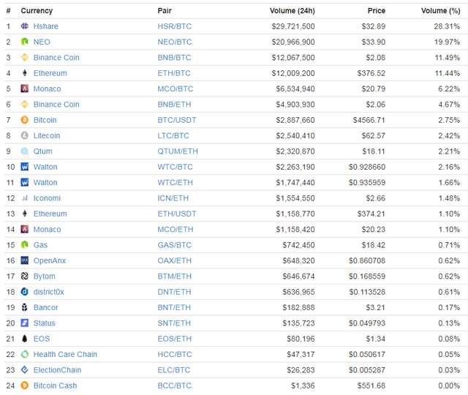Open the ElectionChain currency link

point(57,370)
